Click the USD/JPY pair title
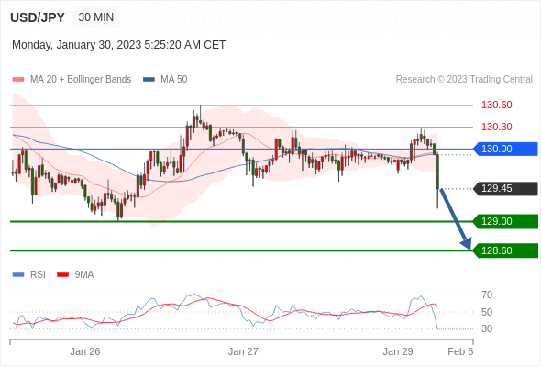Viewport: 541px width, 367px height. 38,17
